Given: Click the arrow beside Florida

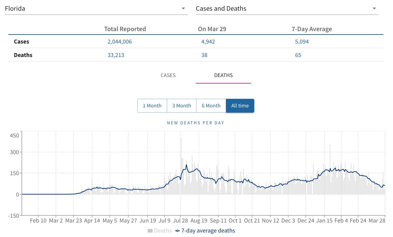Looking at the screenshot, I should 183,9.
